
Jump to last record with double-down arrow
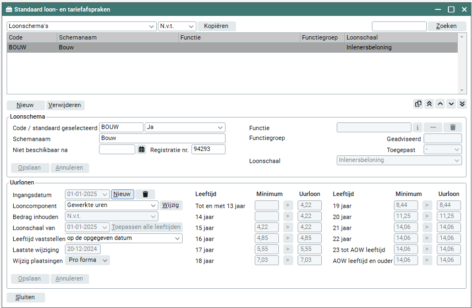(x=462, y=104)
